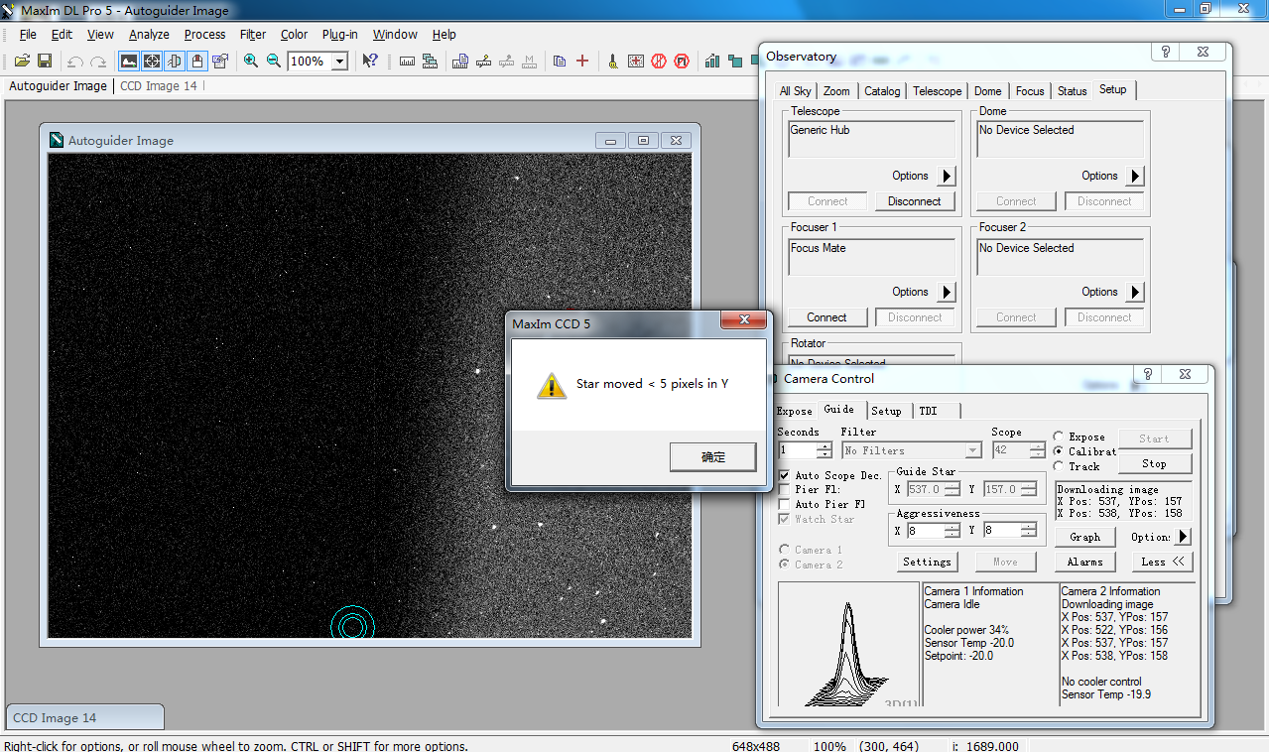Expand the Focuser 2 Options arrow menu
Screen dimensions: 1269x752
(x=1136, y=292)
